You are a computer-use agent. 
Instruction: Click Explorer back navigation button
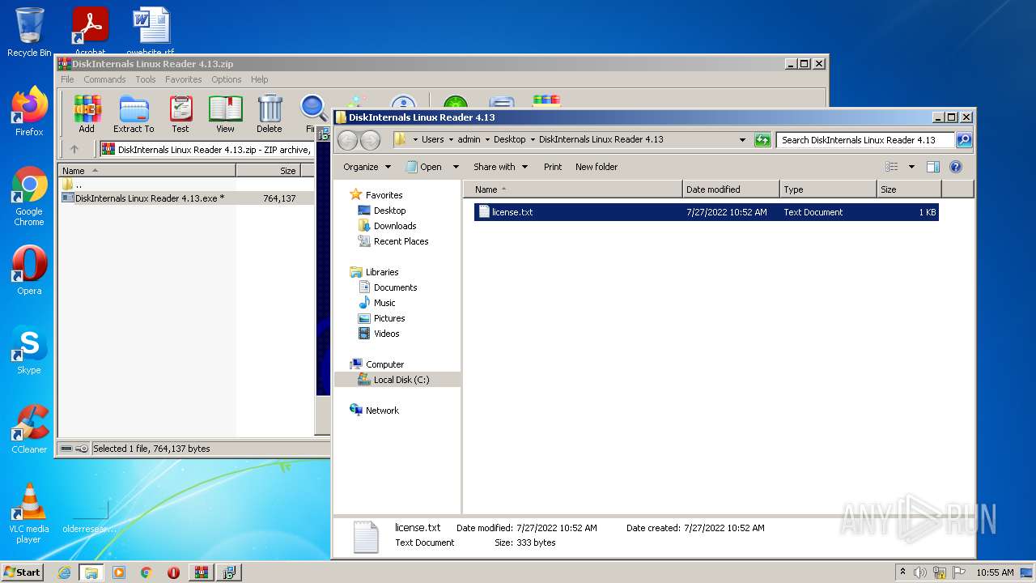click(x=348, y=140)
